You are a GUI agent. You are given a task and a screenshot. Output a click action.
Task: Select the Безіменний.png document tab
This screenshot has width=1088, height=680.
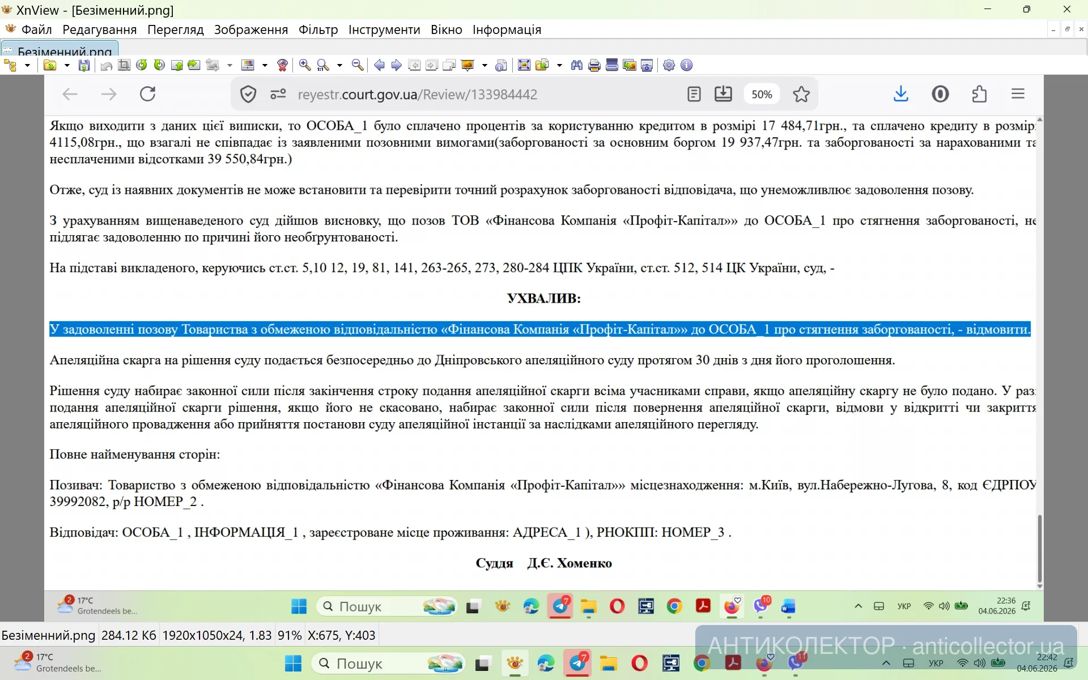59,49
